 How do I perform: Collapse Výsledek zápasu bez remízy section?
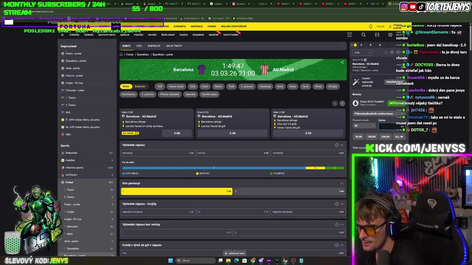pyautogui.click(x=342, y=225)
